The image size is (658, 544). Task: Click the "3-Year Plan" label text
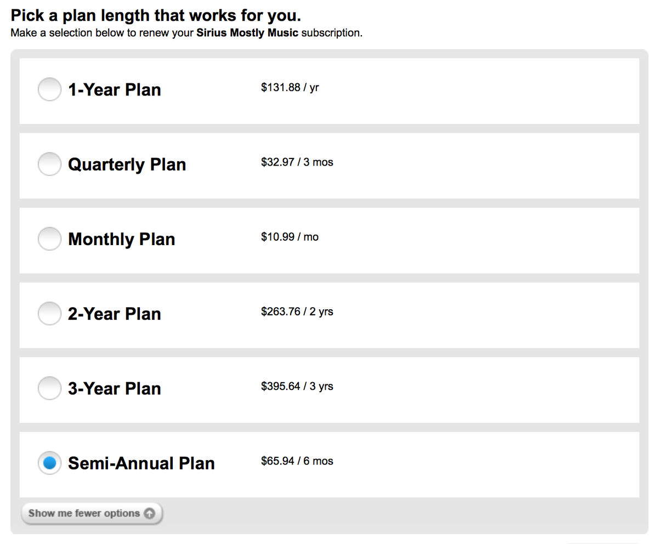tap(114, 388)
